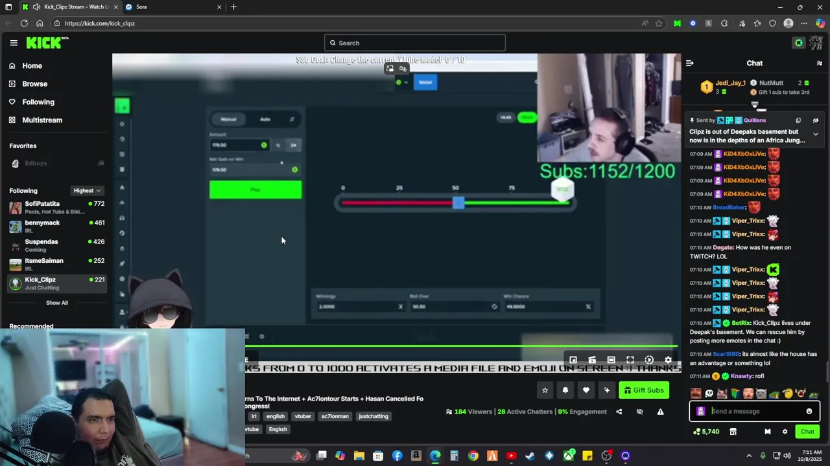This screenshot has height=466, width=830.
Task: Click the green Chat send button
Action: click(x=807, y=432)
